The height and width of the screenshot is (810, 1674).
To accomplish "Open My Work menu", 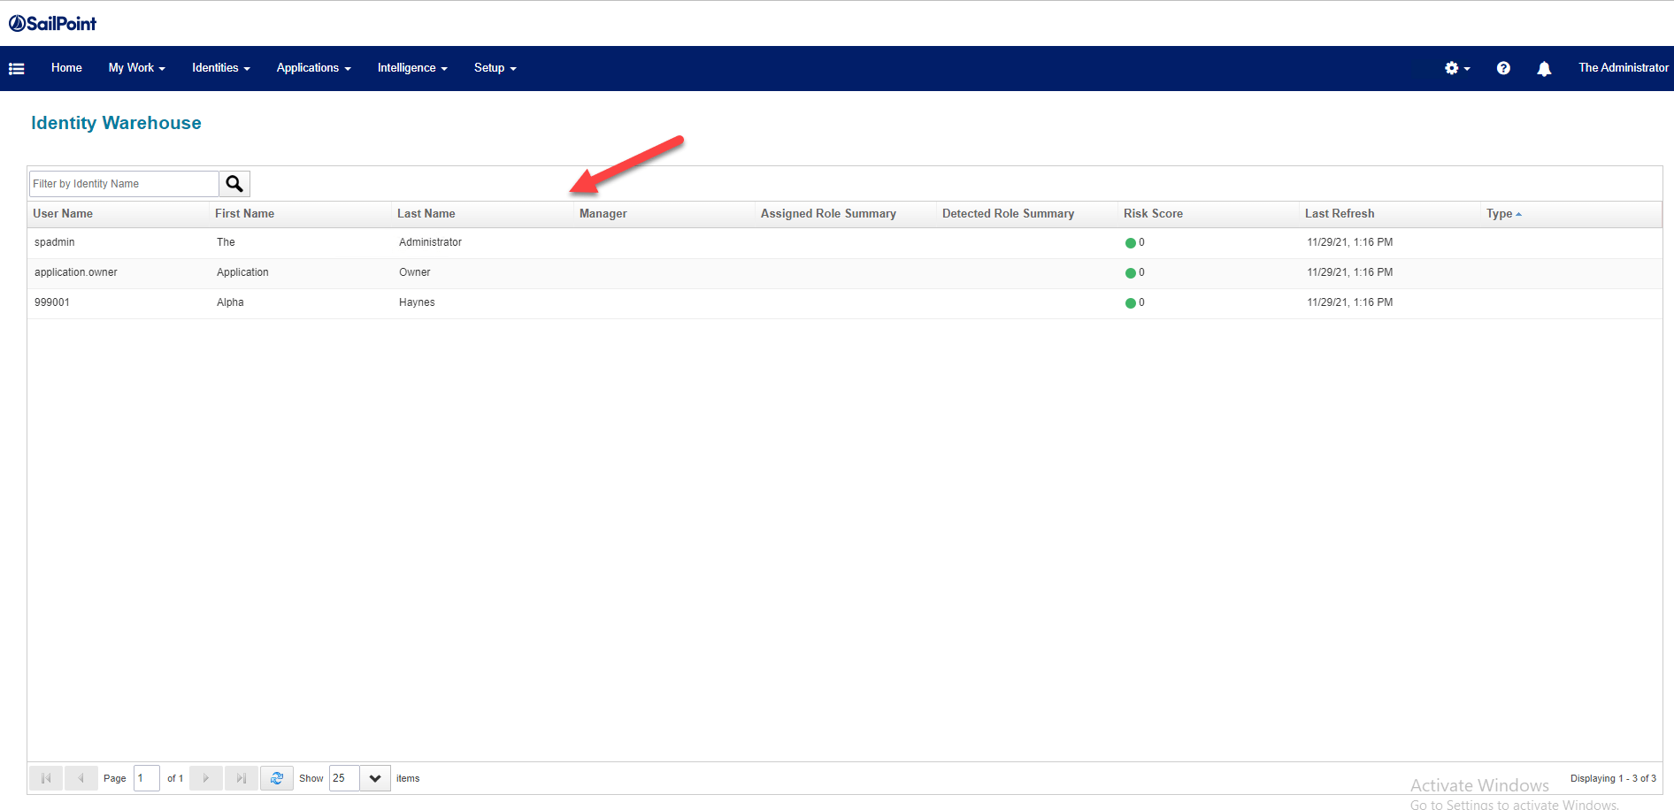I will tap(137, 68).
